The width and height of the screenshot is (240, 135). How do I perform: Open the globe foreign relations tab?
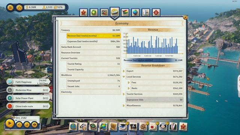[135, 12]
